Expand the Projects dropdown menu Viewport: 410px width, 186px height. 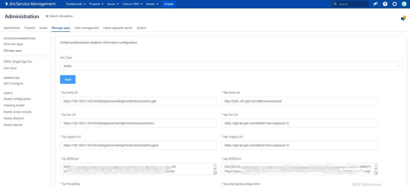(x=96, y=4)
